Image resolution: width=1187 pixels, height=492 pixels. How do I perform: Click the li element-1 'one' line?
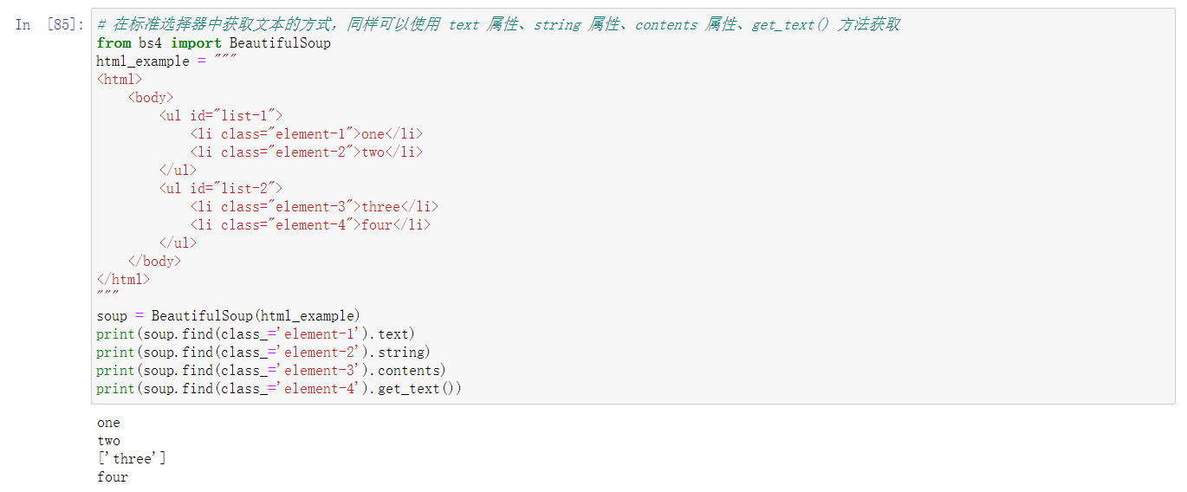(307, 133)
